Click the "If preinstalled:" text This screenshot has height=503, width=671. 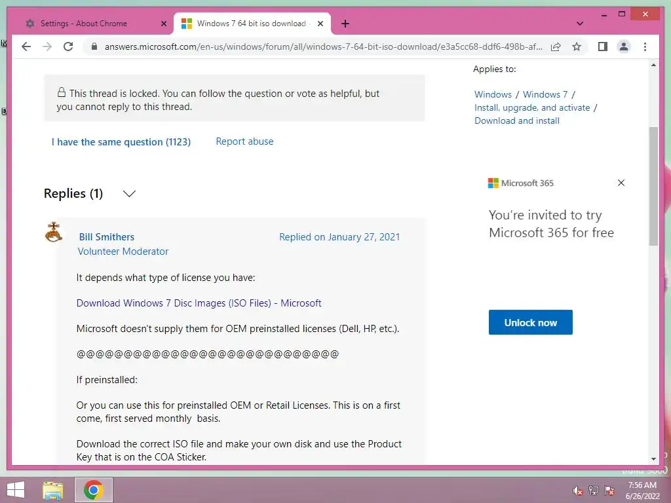[107, 380]
